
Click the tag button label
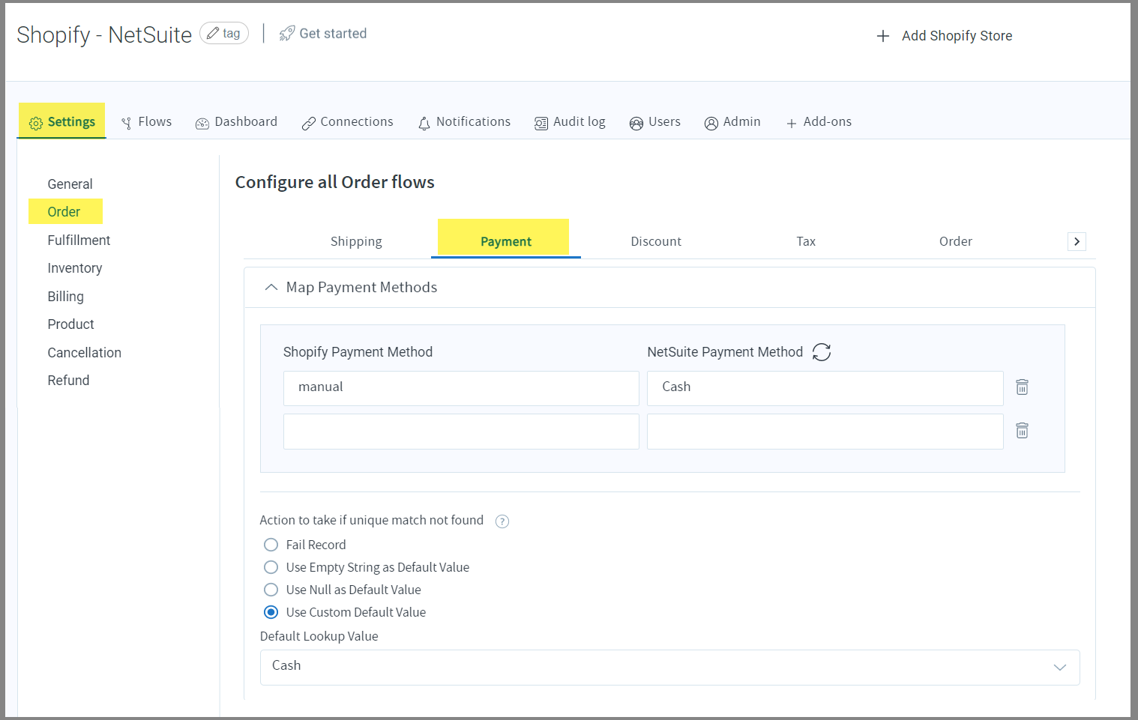232,33
